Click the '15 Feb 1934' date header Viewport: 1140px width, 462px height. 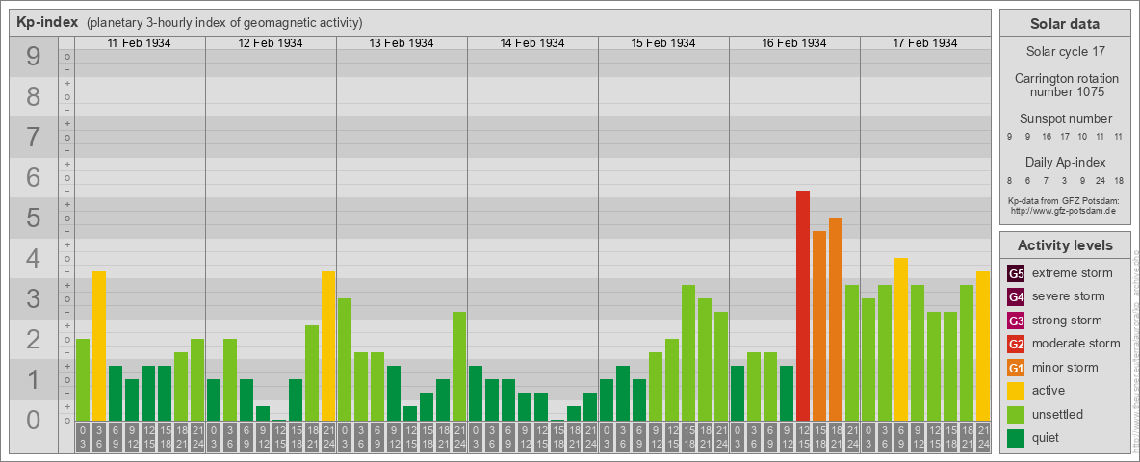[663, 43]
